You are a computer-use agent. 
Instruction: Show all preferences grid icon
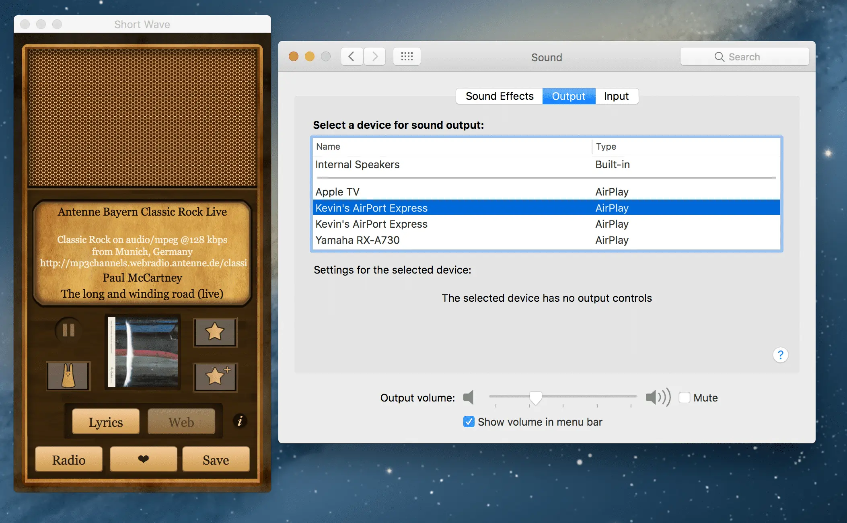tap(407, 57)
